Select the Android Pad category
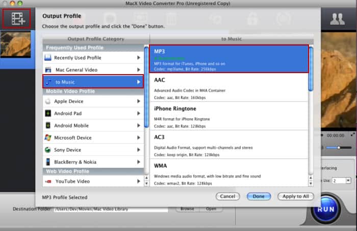 click(93, 113)
